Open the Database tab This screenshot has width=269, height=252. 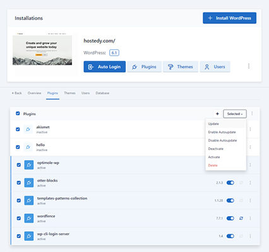click(102, 93)
